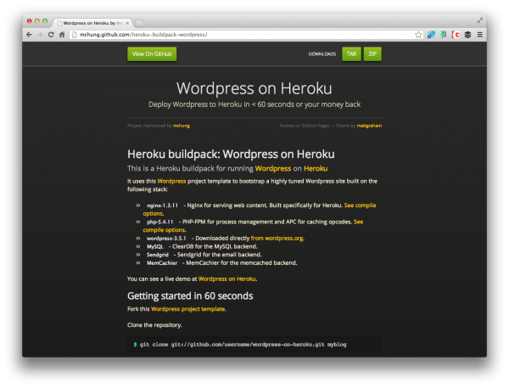The width and height of the screenshot is (509, 388).
Task: Reload the page with the refresh icon
Action: coord(51,35)
